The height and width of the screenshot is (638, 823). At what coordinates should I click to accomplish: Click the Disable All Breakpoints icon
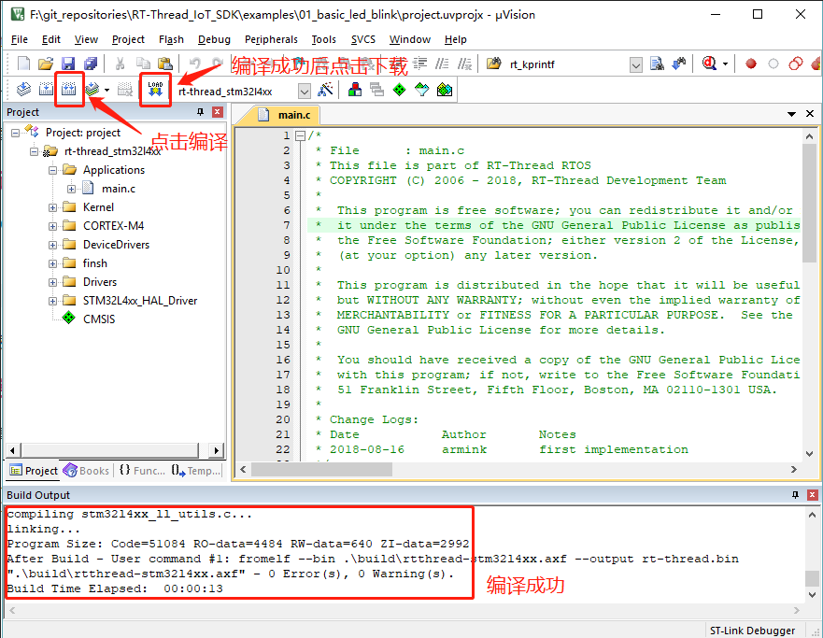[x=796, y=64]
